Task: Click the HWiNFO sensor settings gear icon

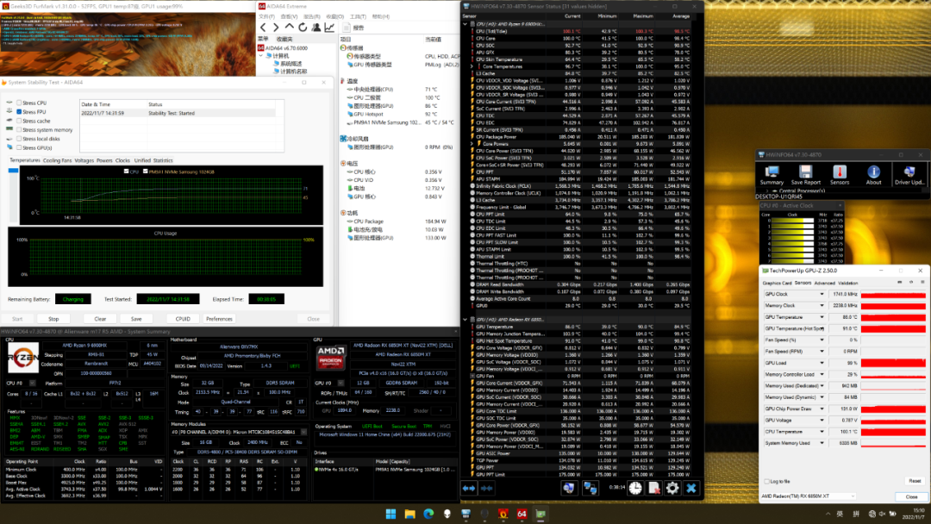Action: pyautogui.click(x=672, y=488)
